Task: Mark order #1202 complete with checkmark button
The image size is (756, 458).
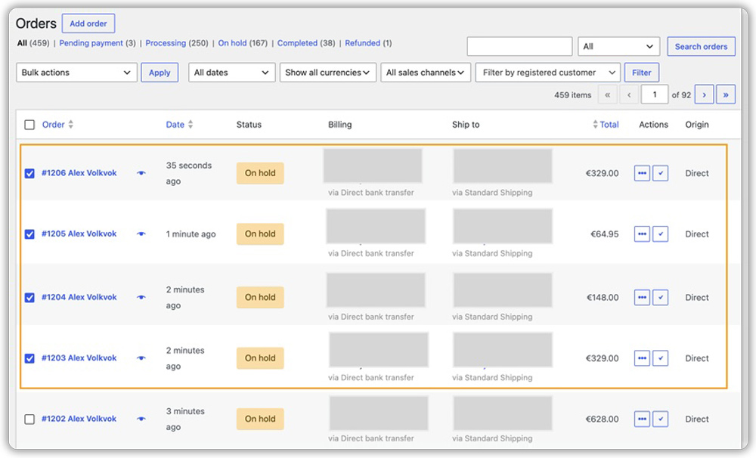Action: 661,419
